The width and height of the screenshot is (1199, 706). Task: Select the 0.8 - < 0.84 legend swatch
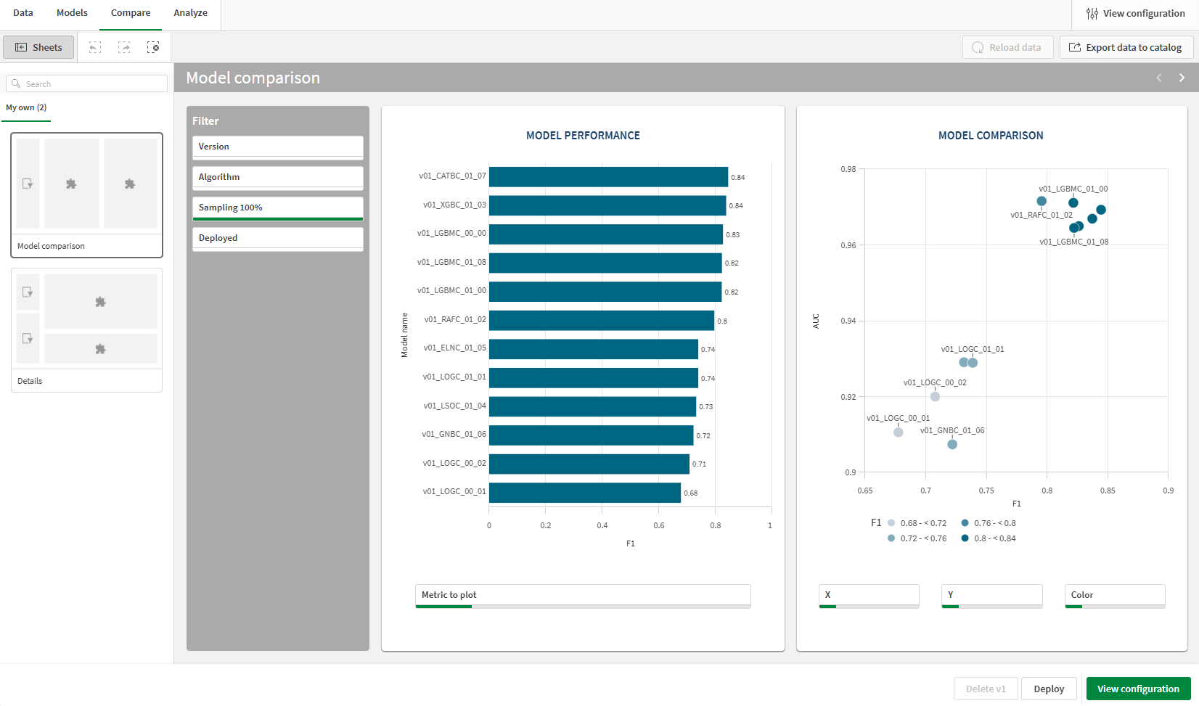965,538
